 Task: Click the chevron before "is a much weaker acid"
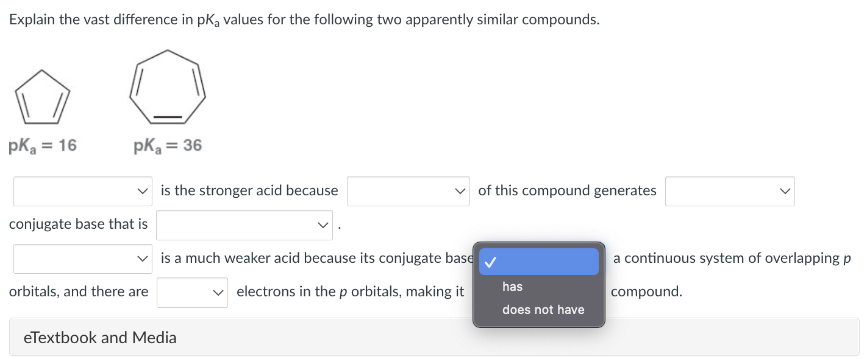point(141,258)
